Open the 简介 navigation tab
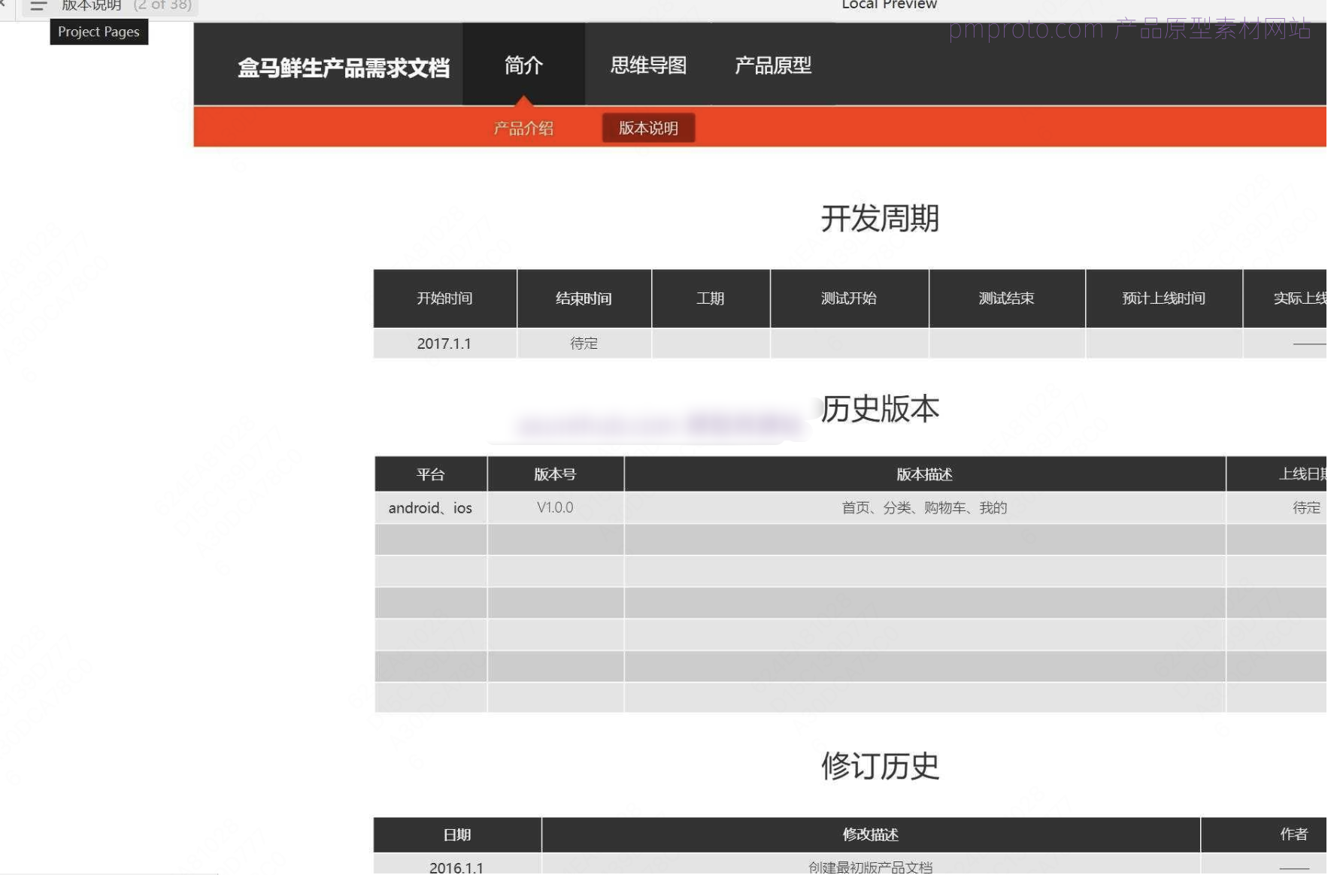Viewport: 1343px width, 875px height. pos(523,65)
